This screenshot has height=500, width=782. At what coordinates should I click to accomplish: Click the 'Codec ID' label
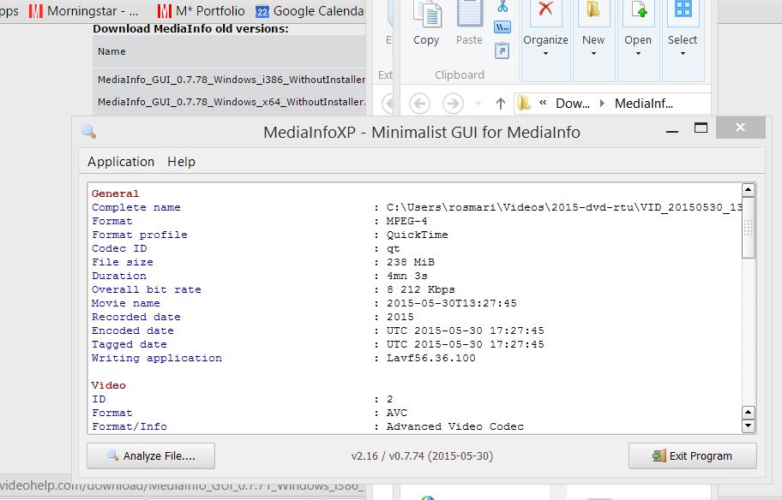tap(119, 248)
